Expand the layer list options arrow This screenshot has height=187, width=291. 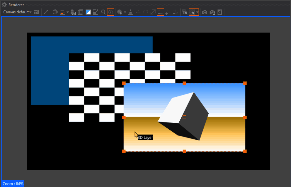click(68, 12)
